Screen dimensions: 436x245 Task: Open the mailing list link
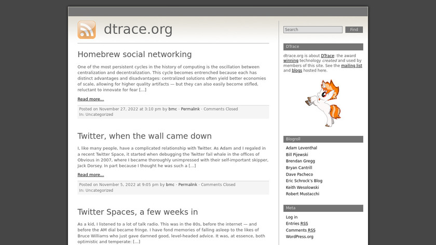tap(351, 65)
